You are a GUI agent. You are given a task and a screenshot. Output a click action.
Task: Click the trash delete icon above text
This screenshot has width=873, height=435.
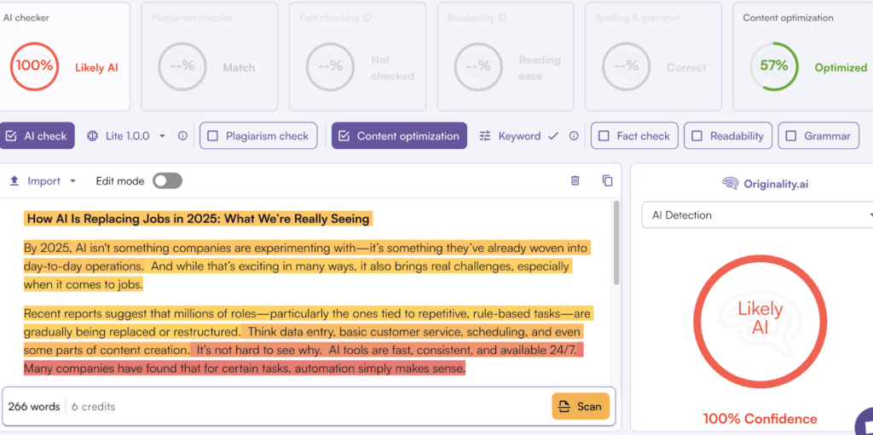point(575,180)
